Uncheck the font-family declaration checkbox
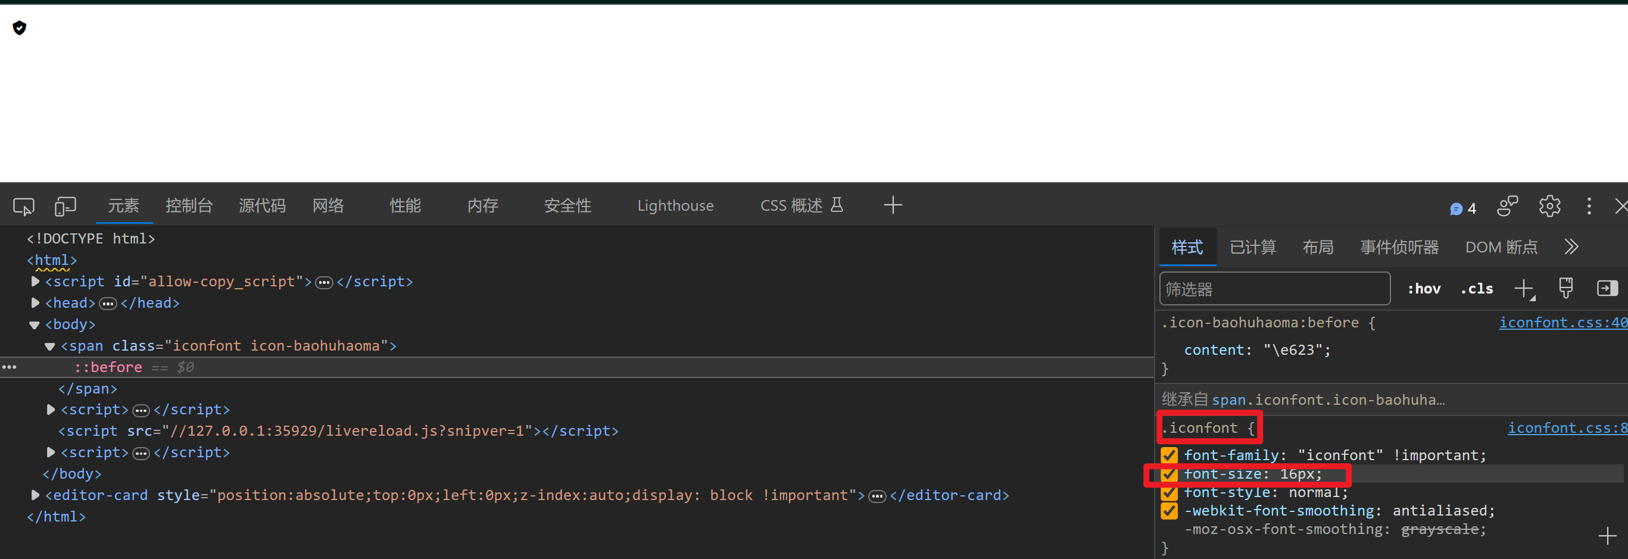Image resolution: width=1628 pixels, height=559 pixels. tap(1169, 455)
